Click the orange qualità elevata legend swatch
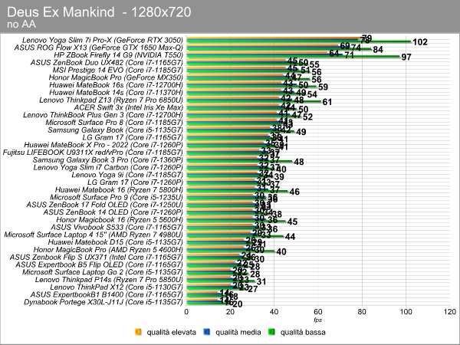 tap(138, 332)
